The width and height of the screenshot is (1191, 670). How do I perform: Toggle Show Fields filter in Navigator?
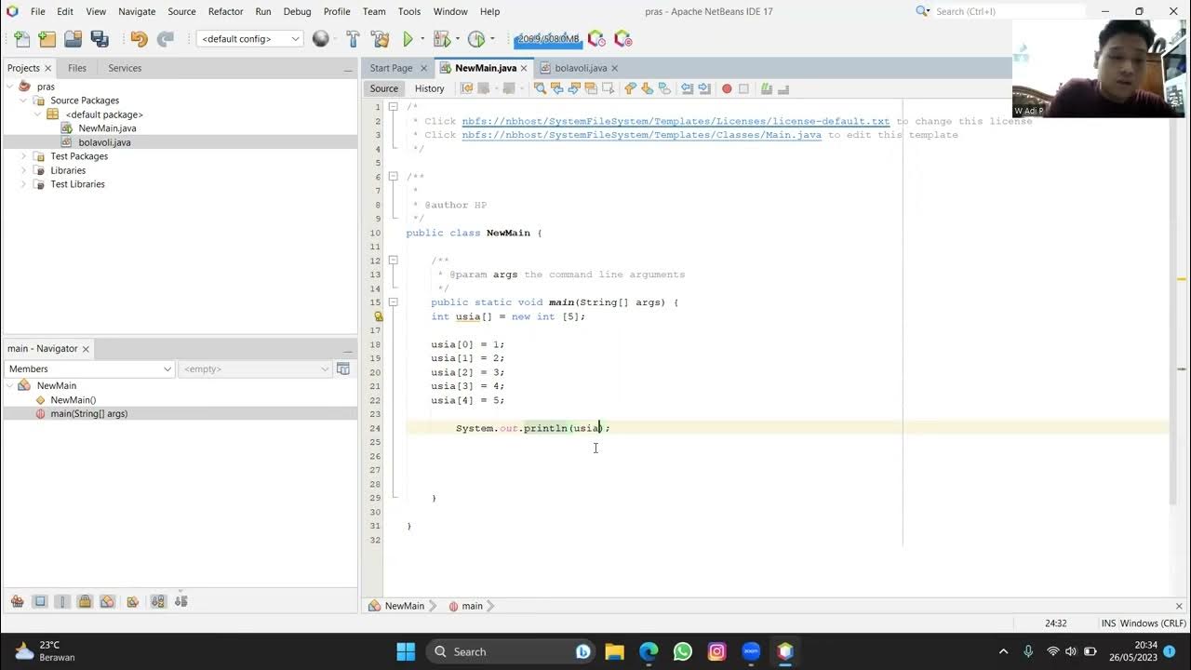pyautogui.click(x=40, y=601)
